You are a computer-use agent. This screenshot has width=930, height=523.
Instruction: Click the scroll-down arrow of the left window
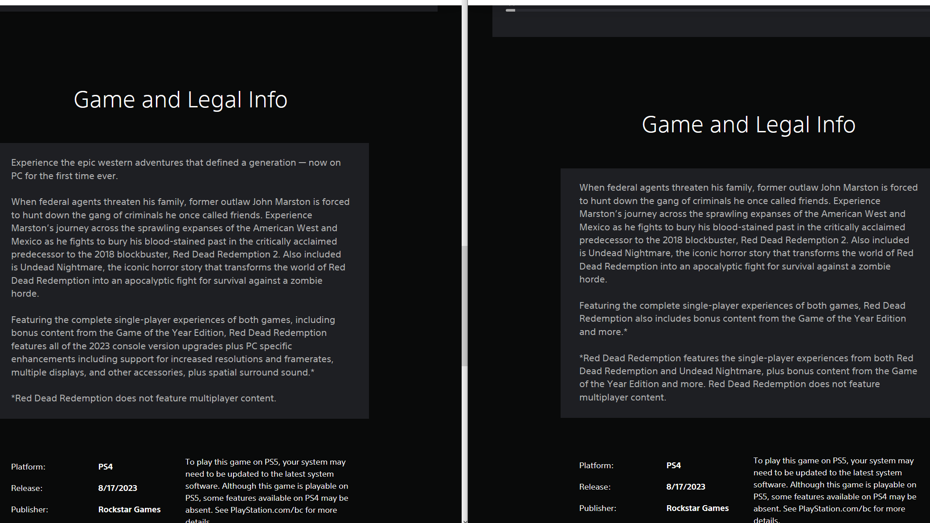(x=464, y=520)
